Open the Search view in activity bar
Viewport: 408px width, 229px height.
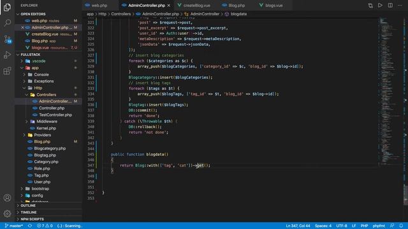7,23
